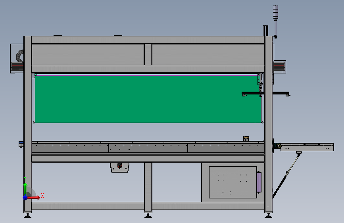Select the right leveling foot at the bottom
The height and width of the screenshot is (223, 344).
(269, 215)
